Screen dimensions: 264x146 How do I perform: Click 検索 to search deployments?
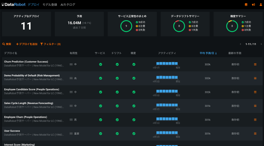click(x=7, y=44)
